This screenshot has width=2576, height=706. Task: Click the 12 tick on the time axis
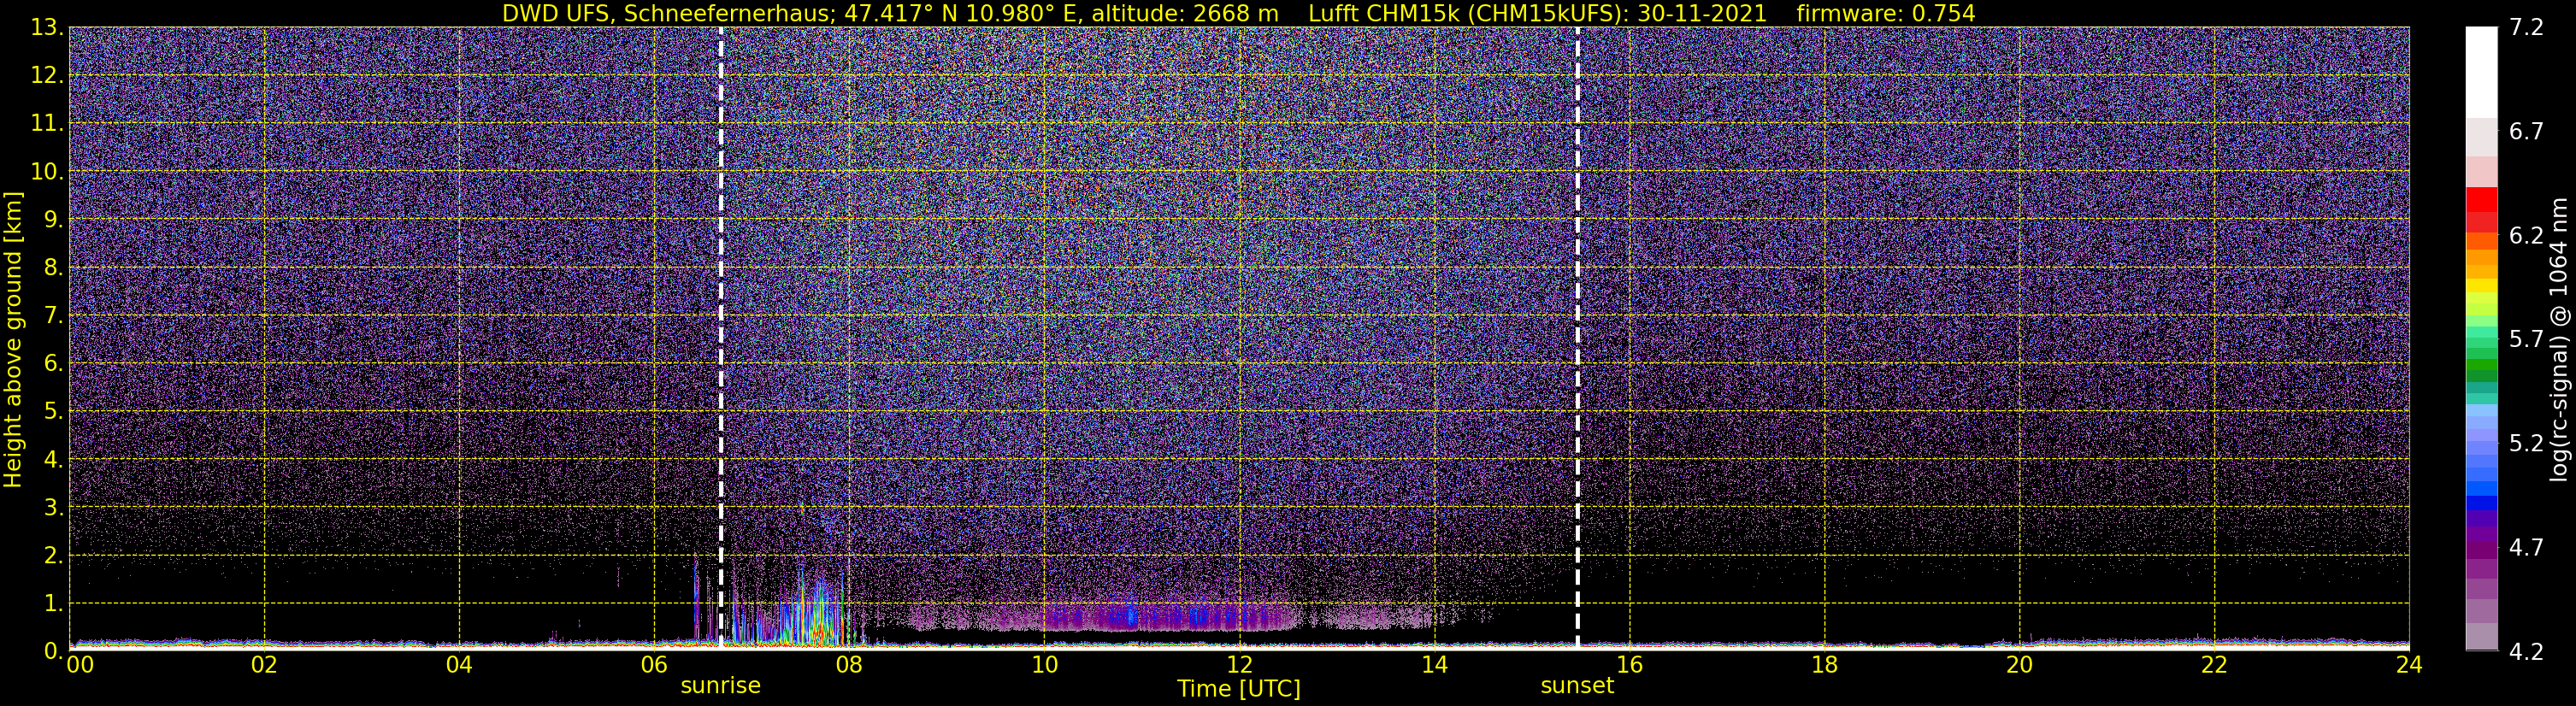[1239, 665]
